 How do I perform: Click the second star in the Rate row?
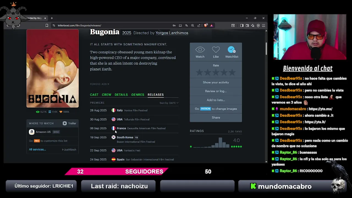tap(208, 72)
